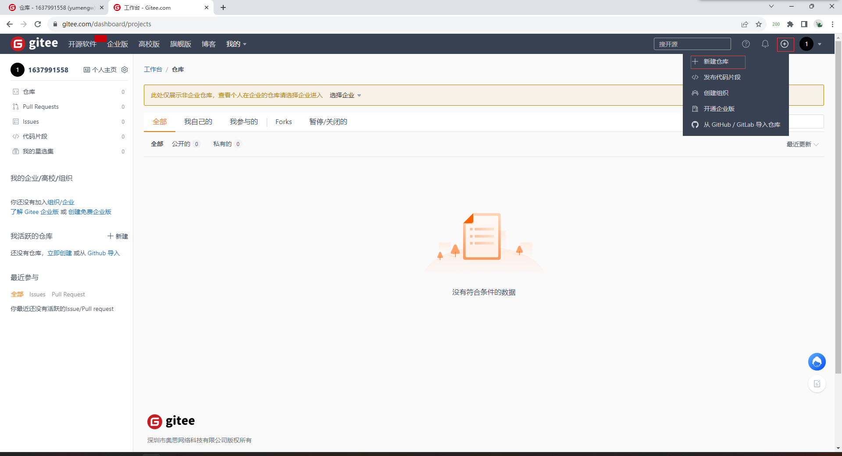This screenshot has width=842, height=456.
Task: Click the 新建 button under 我活跃的仓库
Action: (118, 236)
